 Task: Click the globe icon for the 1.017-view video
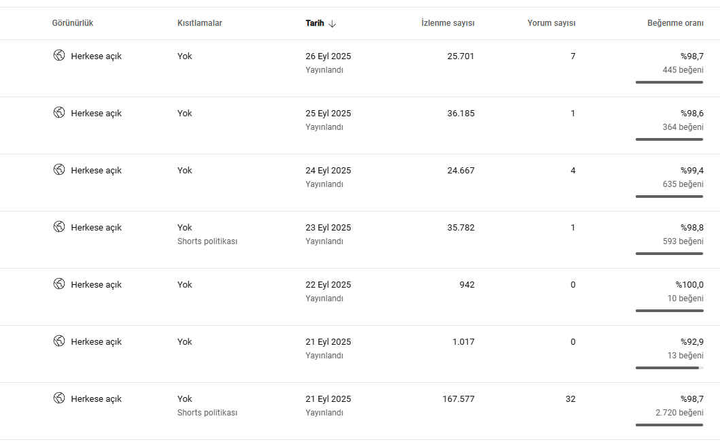tap(59, 341)
